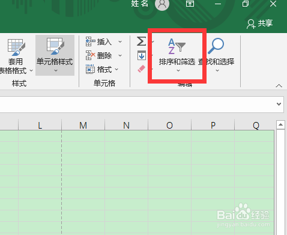Click the user account avatar
Viewport: 287px width, 235px height.
(162, 4)
